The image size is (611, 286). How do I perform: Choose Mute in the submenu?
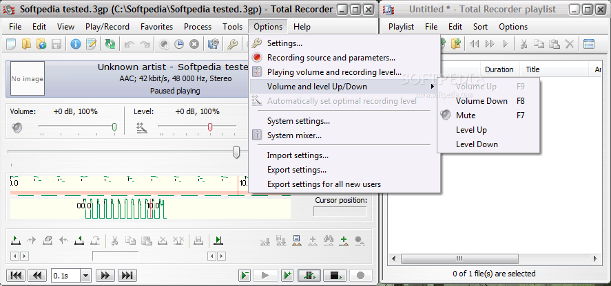[488, 115]
